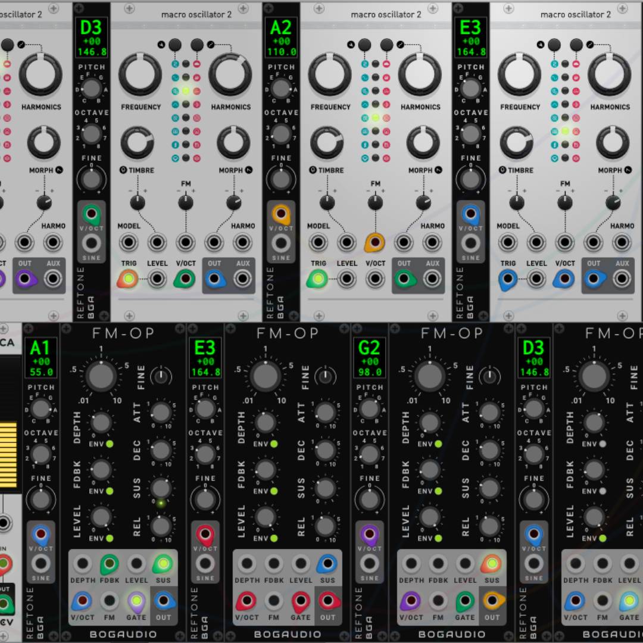Click ATT knob on FM-OP with green FDBK cable
The image size is (643, 643).
tap(161, 413)
